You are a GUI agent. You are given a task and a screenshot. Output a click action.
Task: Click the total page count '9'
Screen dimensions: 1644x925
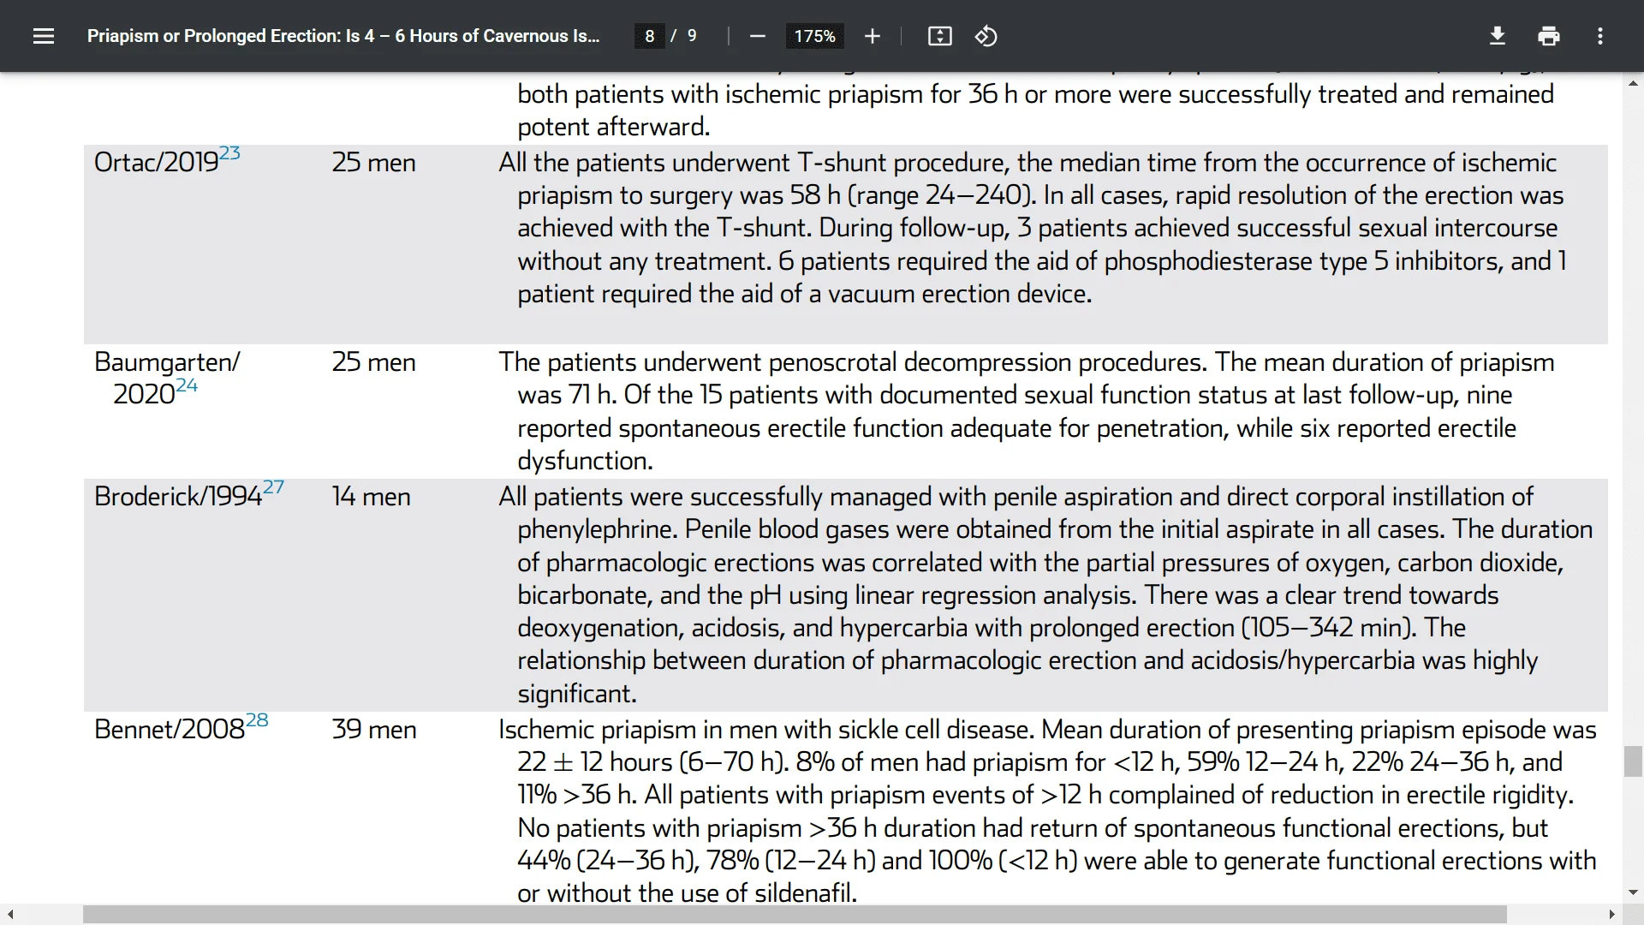pos(692,36)
